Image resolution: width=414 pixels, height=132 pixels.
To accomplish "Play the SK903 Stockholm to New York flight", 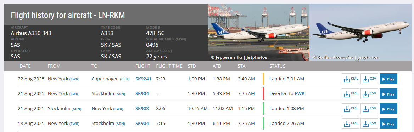I will [x=388, y=109].
